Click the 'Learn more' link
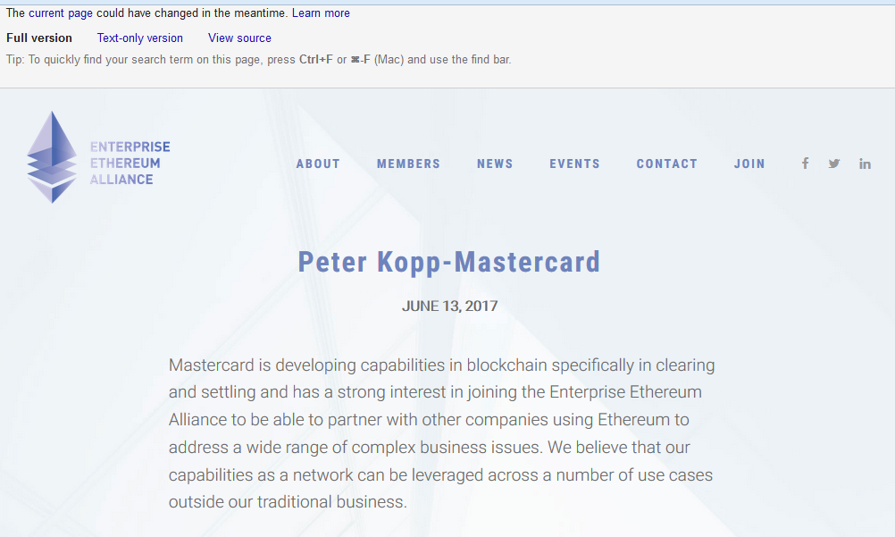The width and height of the screenshot is (895, 537). 321,13
